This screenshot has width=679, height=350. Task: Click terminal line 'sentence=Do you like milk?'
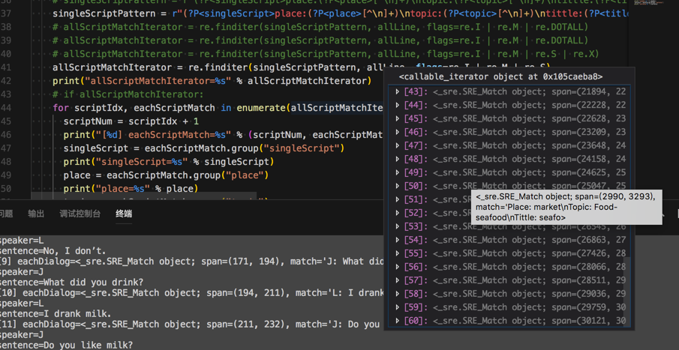[x=66, y=346]
